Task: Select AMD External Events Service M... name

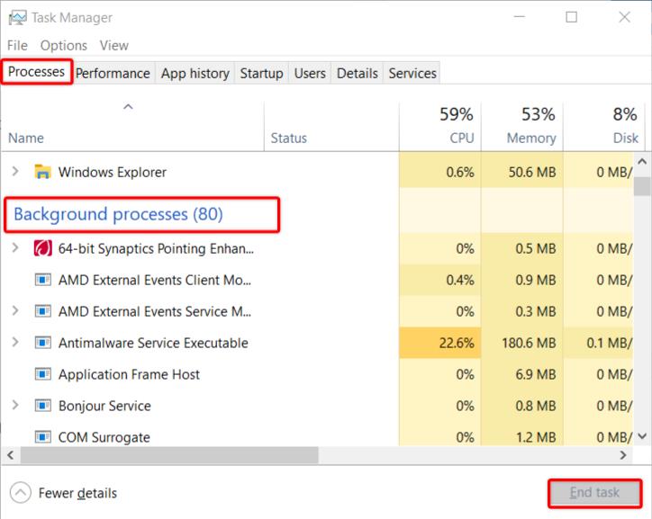Action: tap(155, 311)
